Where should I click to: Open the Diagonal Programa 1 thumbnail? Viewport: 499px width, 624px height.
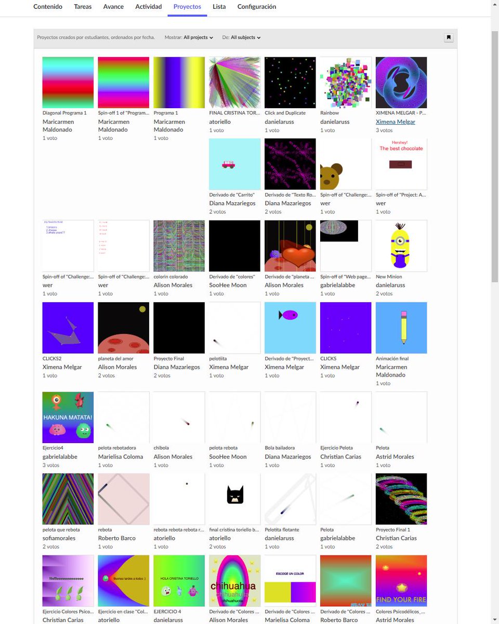coord(68,83)
